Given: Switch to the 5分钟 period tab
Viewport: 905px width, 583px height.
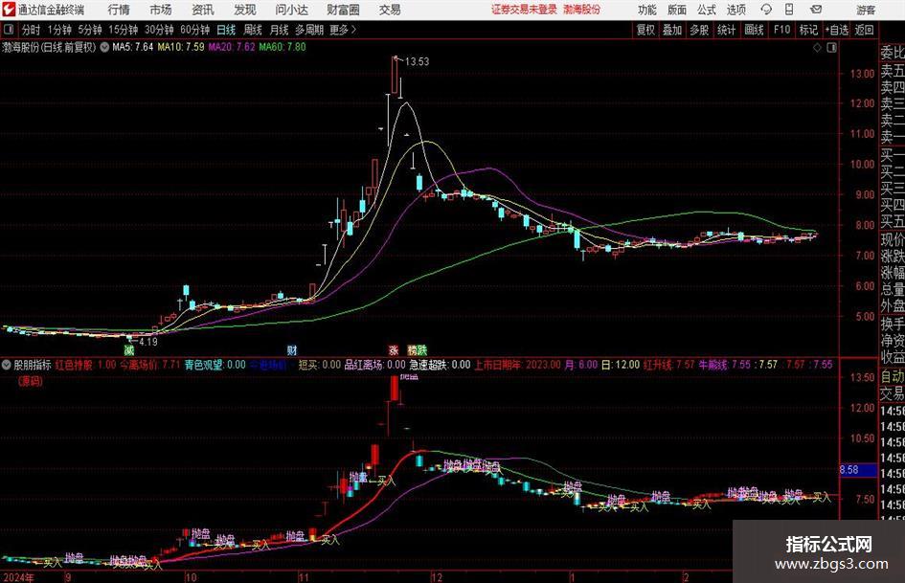Looking at the screenshot, I should pyautogui.click(x=90, y=30).
